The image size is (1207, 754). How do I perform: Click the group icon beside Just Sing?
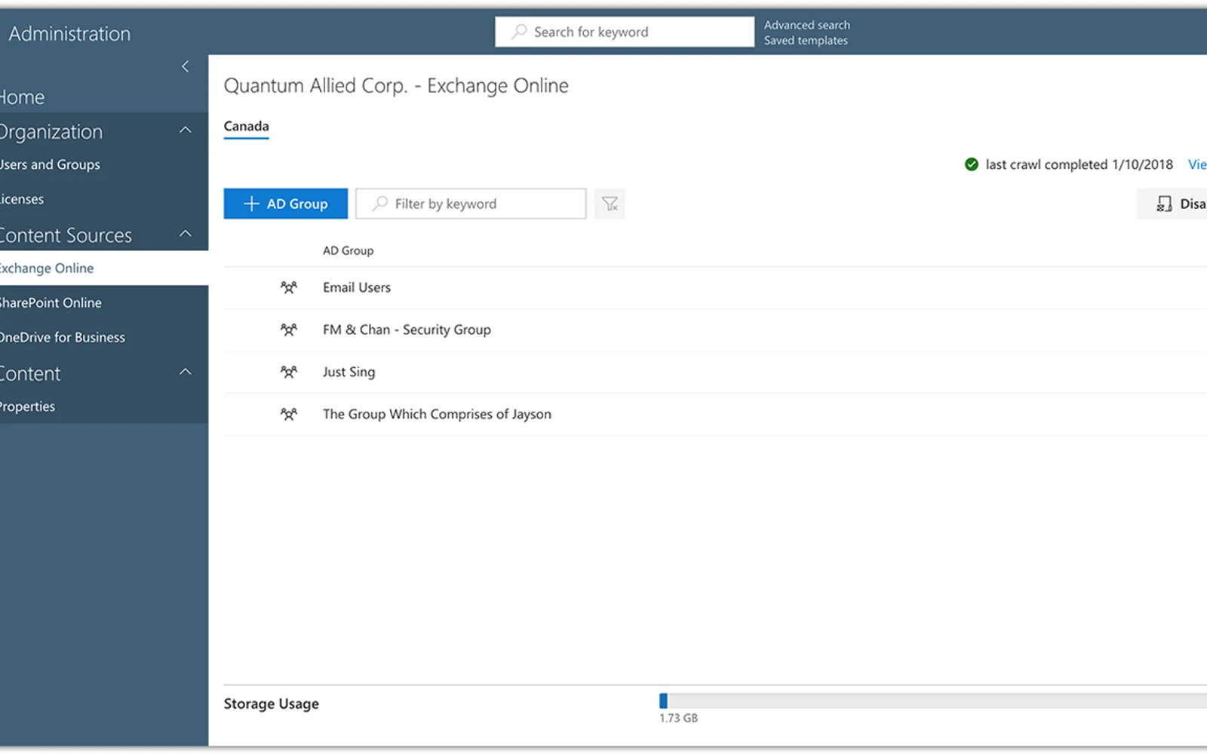point(288,372)
